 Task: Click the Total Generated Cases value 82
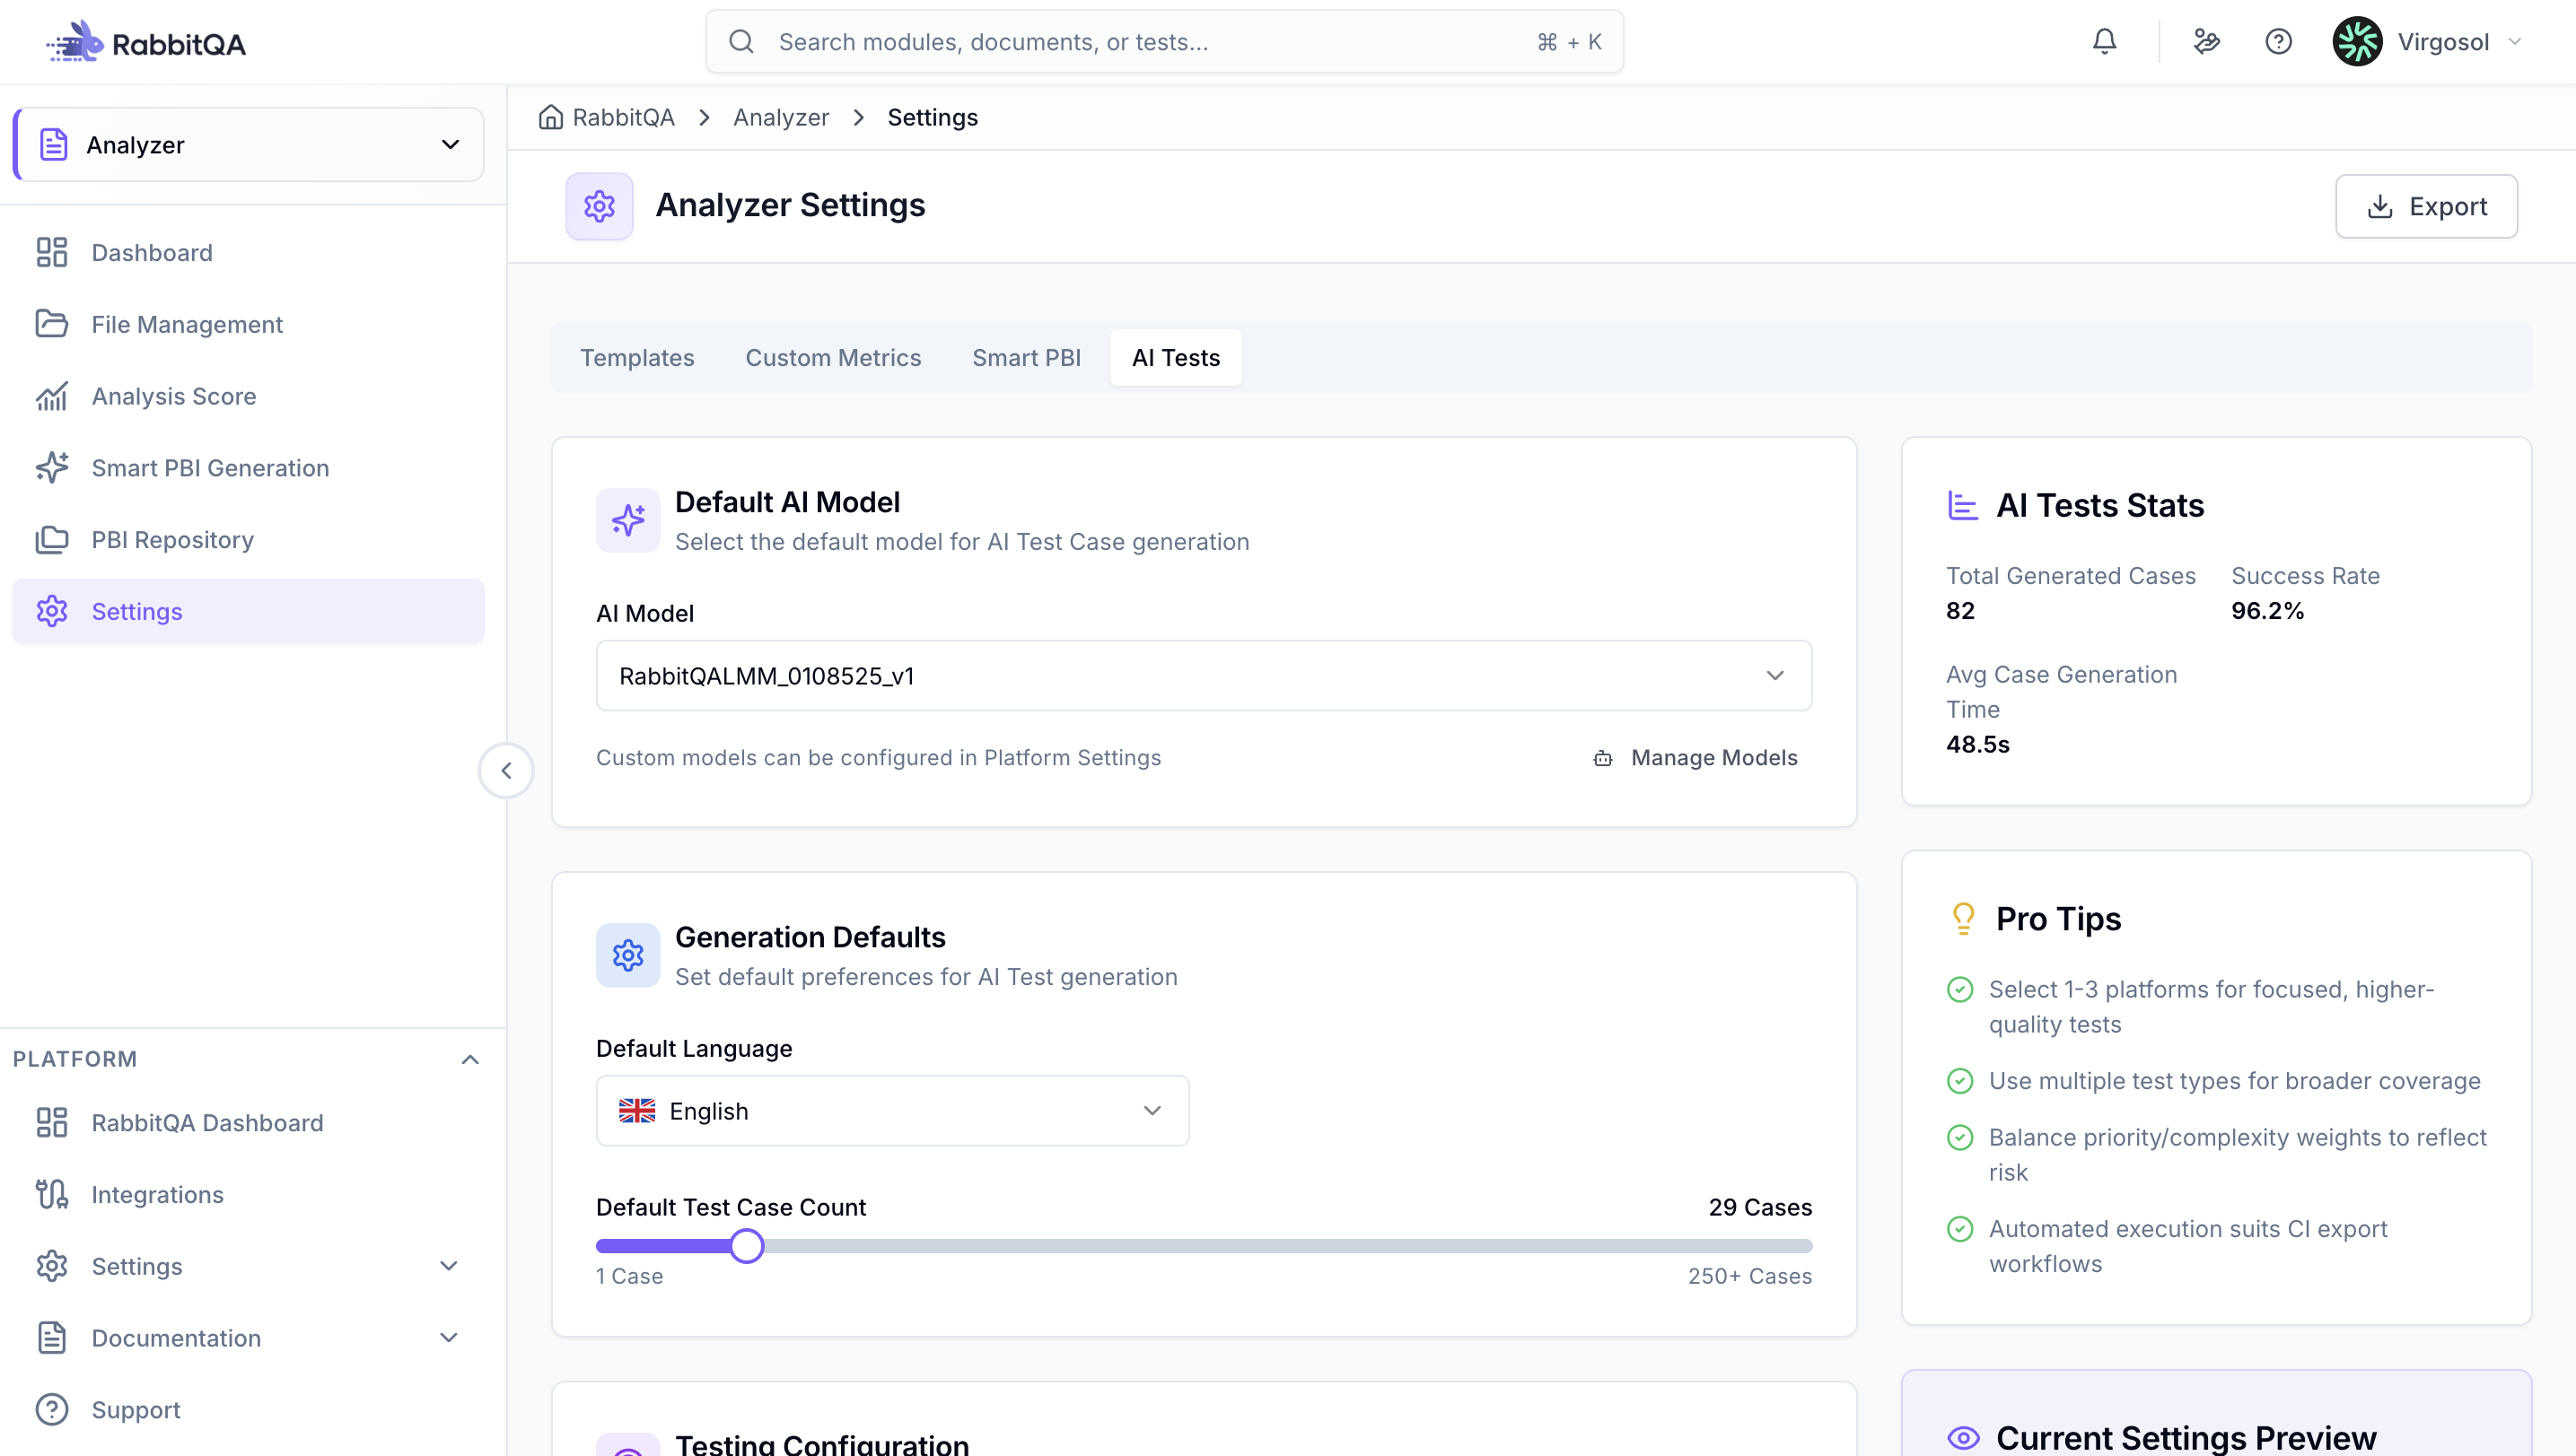point(1959,610)
